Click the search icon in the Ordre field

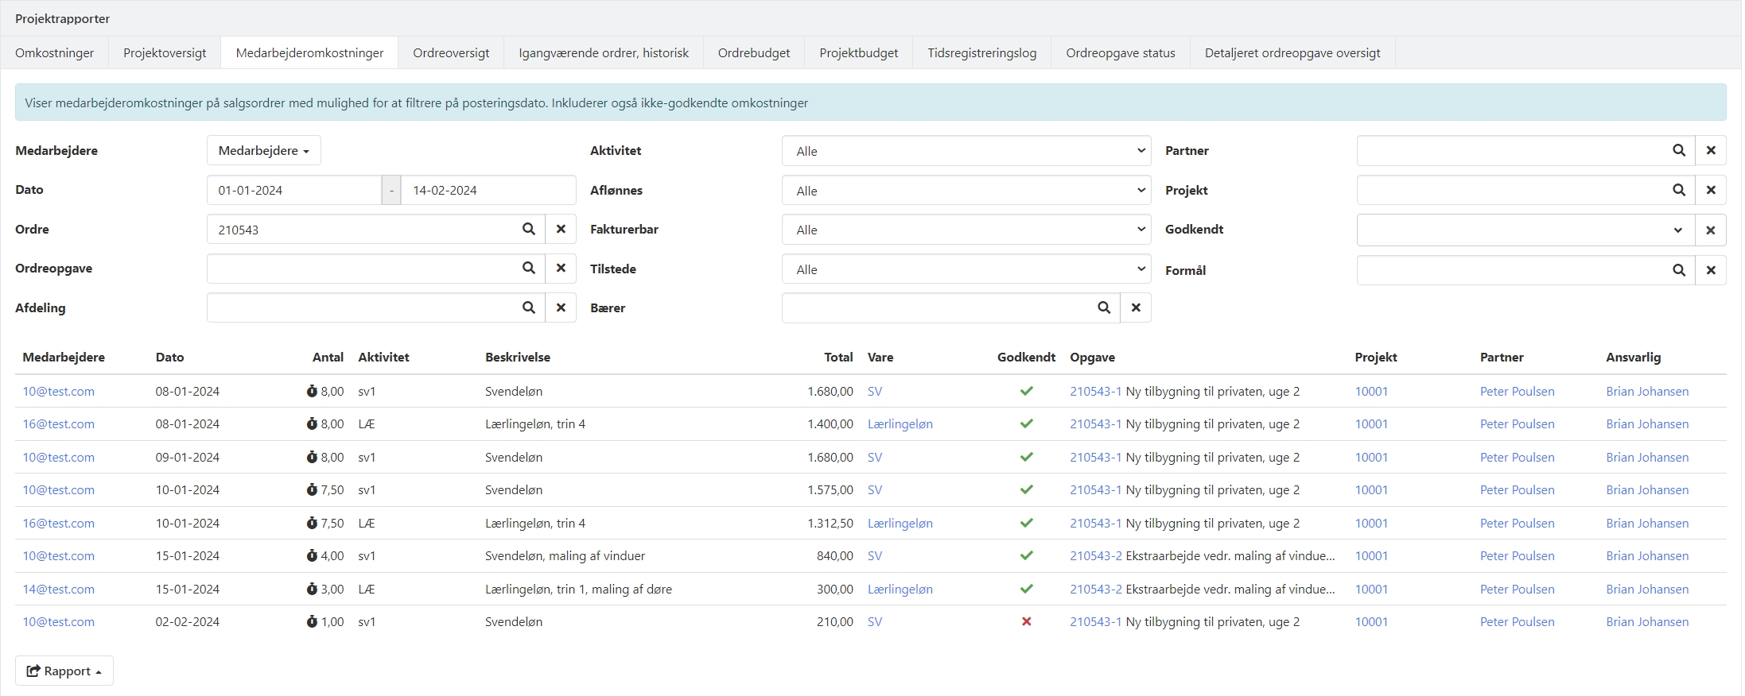tap(528, 230)
